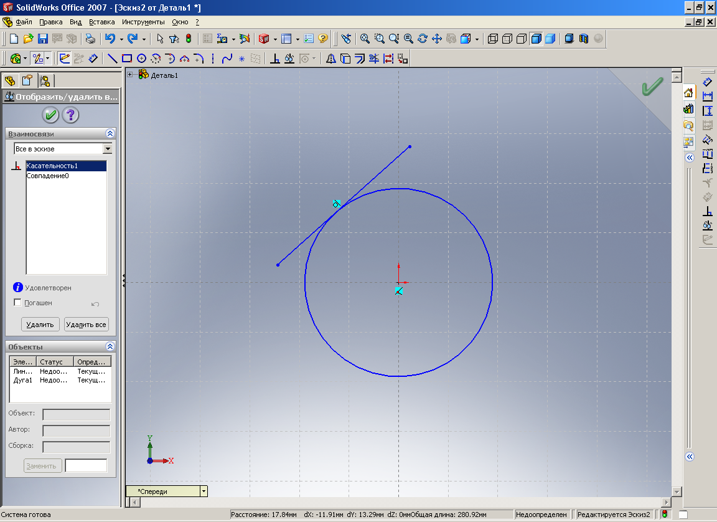Click the Save icon in toolbar
717x522 pixels.
pos(43,39)
